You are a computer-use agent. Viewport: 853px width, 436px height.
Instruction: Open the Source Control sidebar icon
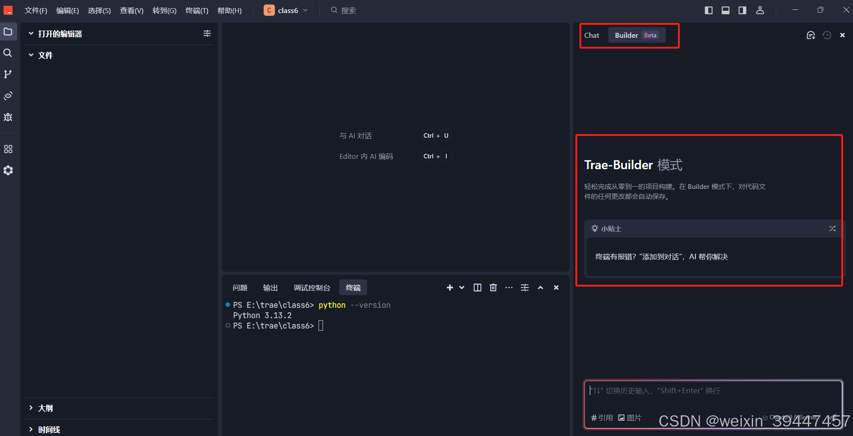[x=8, y=74]
